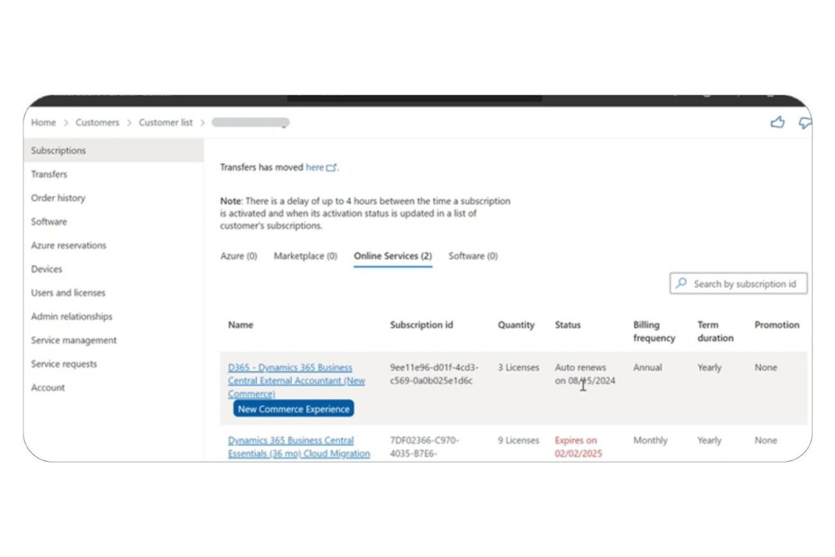Open Service requests in sidebar

[64, 364]
